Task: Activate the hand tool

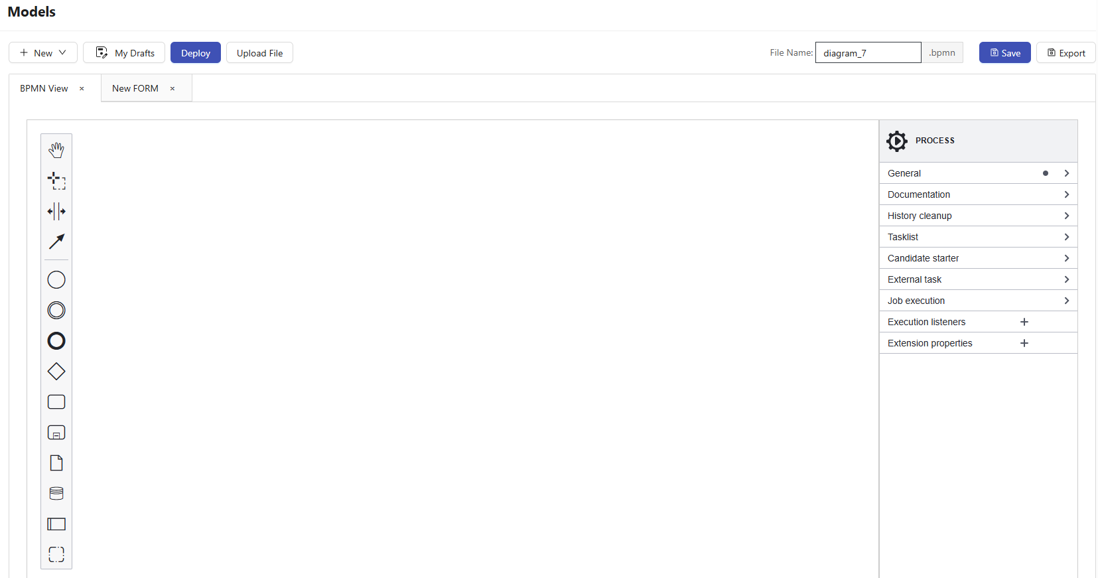Action: click(x=56, y=150)
